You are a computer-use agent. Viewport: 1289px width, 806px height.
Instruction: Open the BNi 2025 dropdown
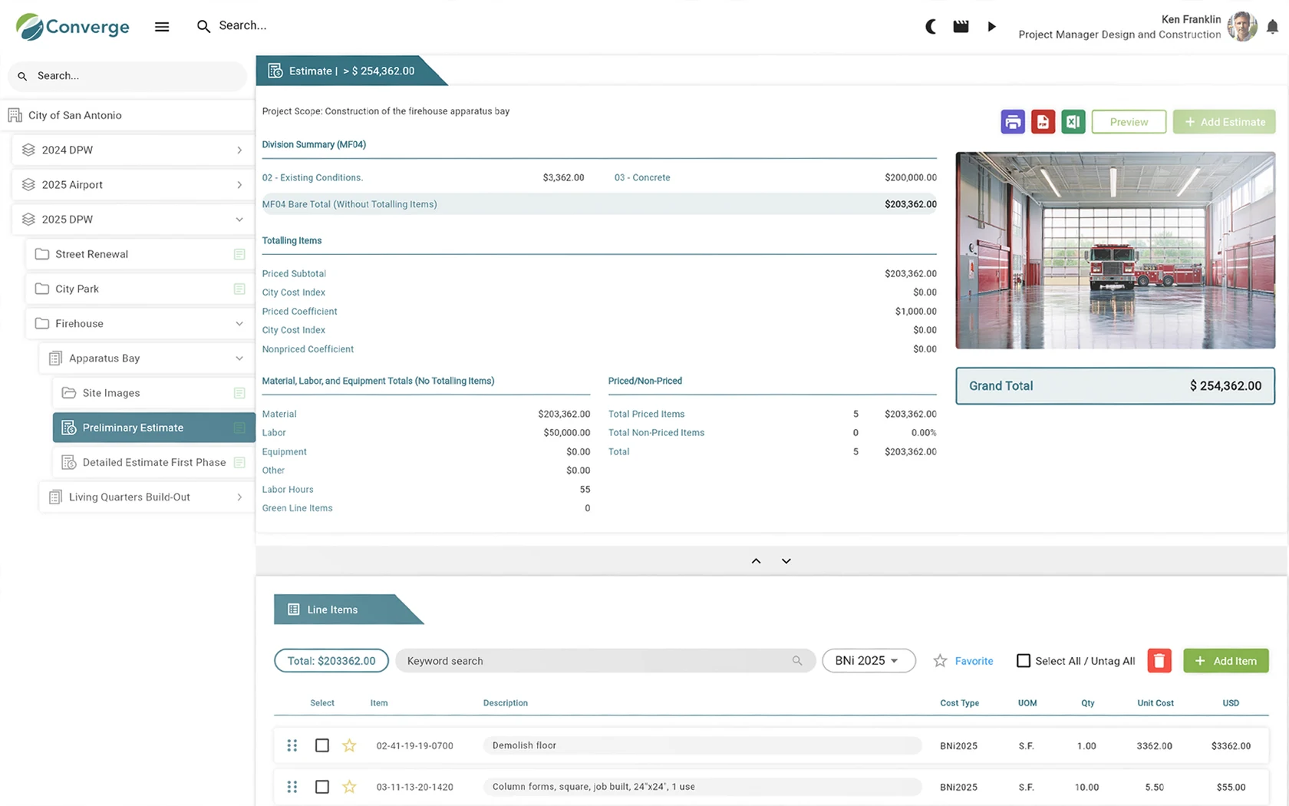[x=869, y=661]
